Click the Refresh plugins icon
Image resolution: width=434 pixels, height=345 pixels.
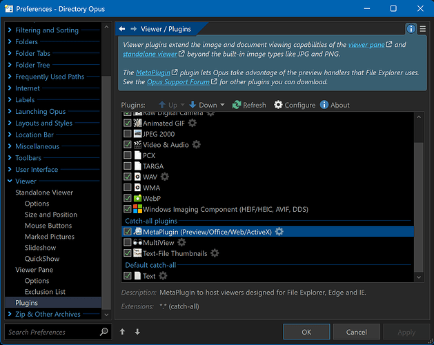(x=237, y=105)
